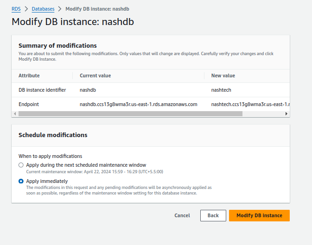Image resolution: width=312 pixels, height=245 pixels.
Task: Click the Attribute column header
Action: (29, 75)
